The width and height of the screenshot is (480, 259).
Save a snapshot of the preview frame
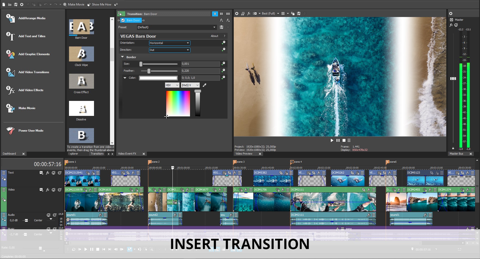[x=298, y=13]
